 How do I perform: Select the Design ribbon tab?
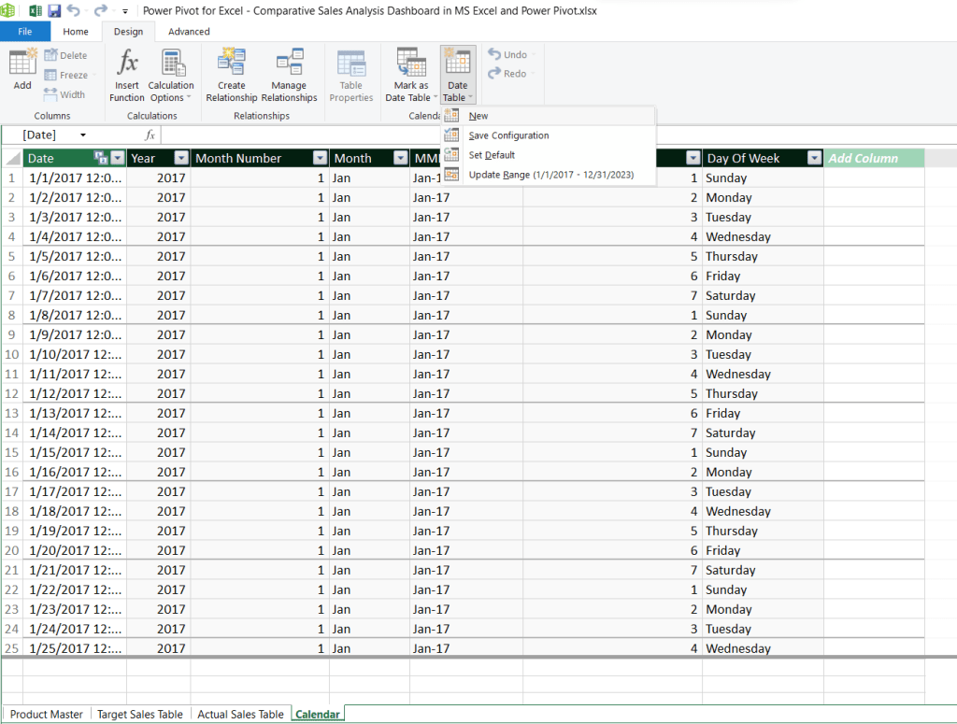click(128, 31)
